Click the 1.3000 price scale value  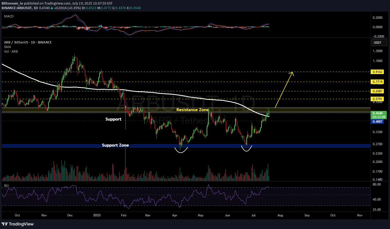pos(378,51)
